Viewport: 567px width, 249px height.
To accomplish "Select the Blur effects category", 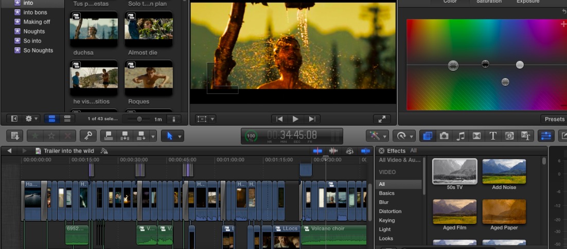I will coord(384,202).
